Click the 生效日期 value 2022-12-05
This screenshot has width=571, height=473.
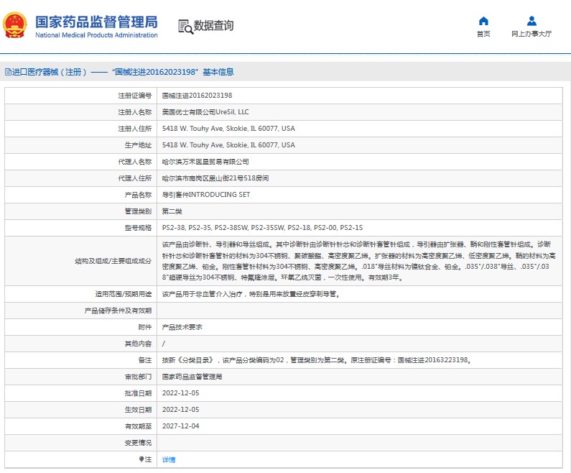(x=180, y=410)
